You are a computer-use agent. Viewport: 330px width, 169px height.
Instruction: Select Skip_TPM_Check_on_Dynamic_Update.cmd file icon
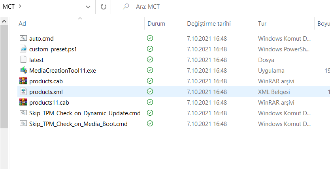pyautogui.click(x=23, y=113)
